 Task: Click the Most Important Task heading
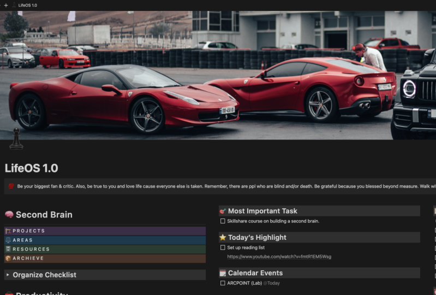[262, 211]
